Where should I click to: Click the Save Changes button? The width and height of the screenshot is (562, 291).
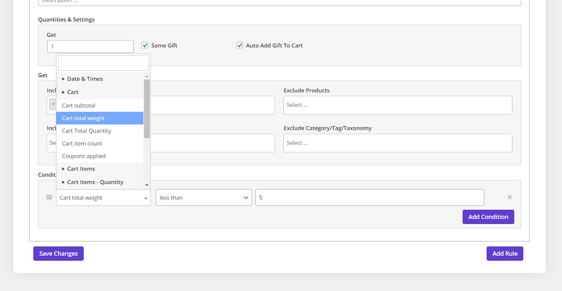[58, 253]
